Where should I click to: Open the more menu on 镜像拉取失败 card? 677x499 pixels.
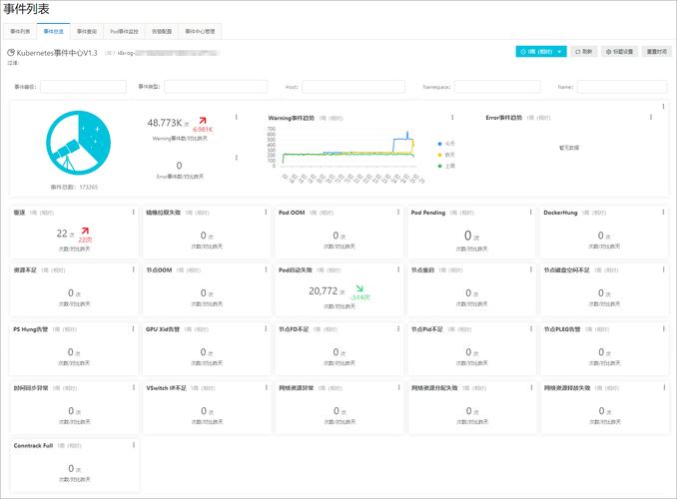pos(266,212)
